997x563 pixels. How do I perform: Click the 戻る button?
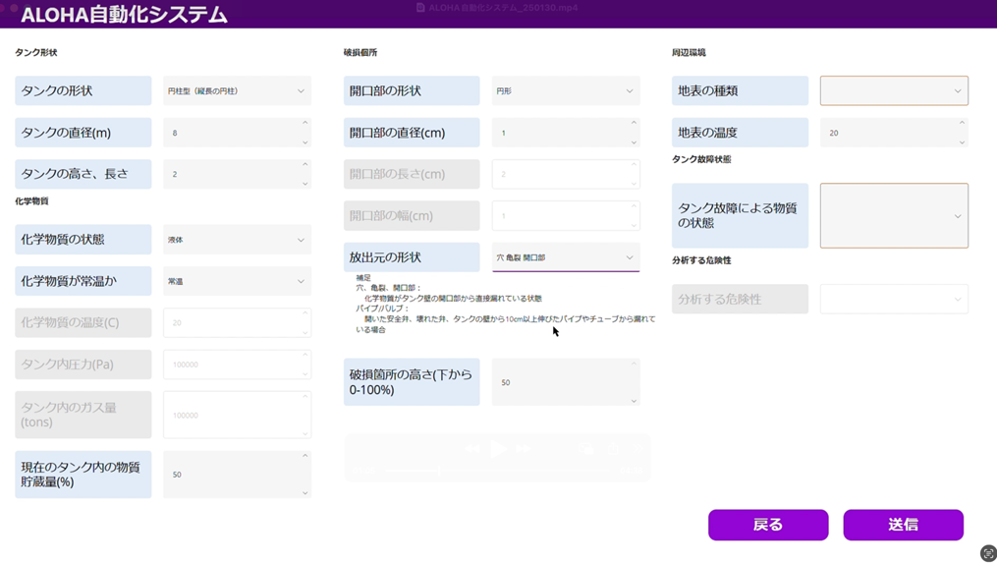(767, 525)
